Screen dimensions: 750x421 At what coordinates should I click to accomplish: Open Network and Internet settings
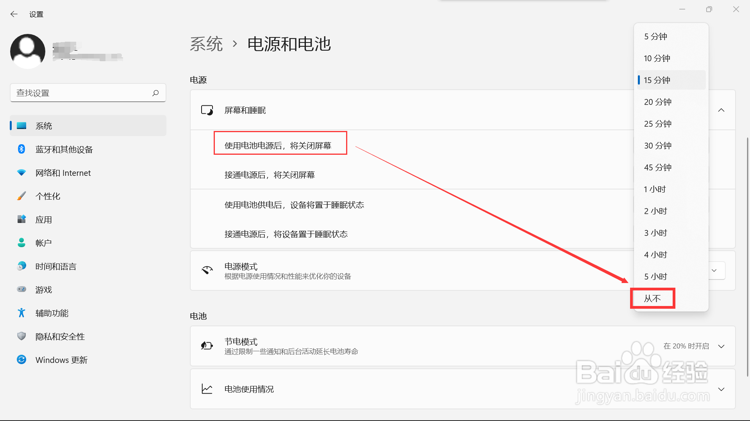[63, 173]
